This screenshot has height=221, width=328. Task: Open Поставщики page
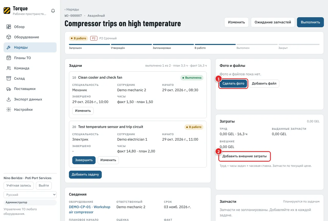coord(30,89)
